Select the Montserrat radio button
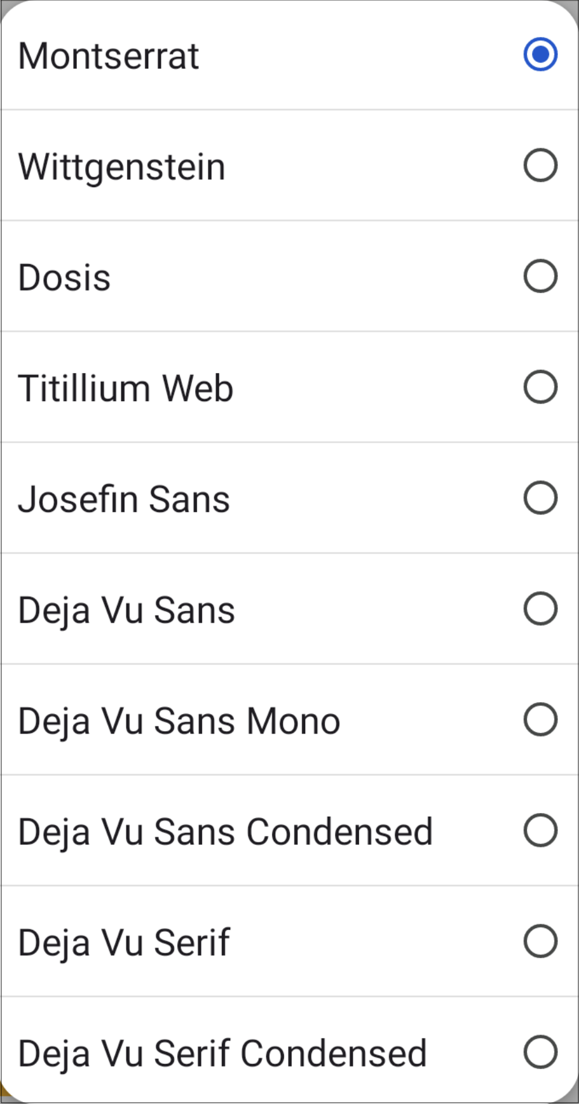This screenshot has height=1104, width=579. coord(540,54)
